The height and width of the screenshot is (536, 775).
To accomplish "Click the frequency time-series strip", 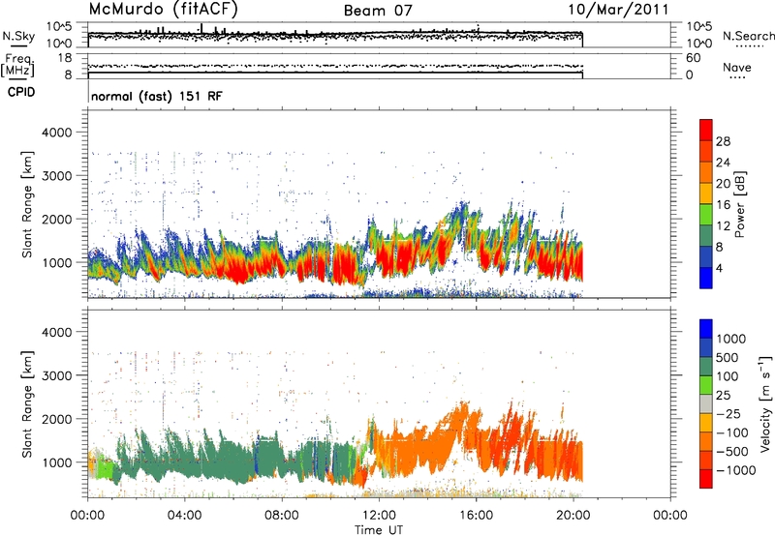I will point(379,66).
